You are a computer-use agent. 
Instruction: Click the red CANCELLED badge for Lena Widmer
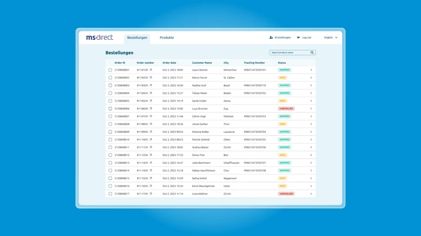click(x=286, y=194)
